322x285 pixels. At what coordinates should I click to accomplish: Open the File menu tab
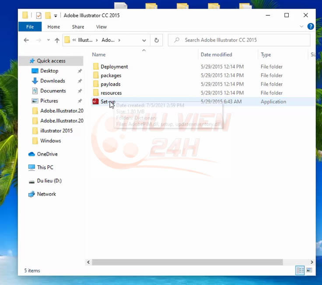(x=30, y=27)
